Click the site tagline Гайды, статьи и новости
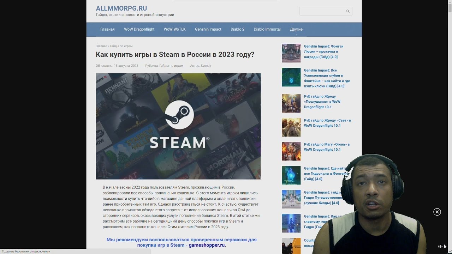Screen dimensions: 452x254 pyautogui.click(x=135, y=15)
